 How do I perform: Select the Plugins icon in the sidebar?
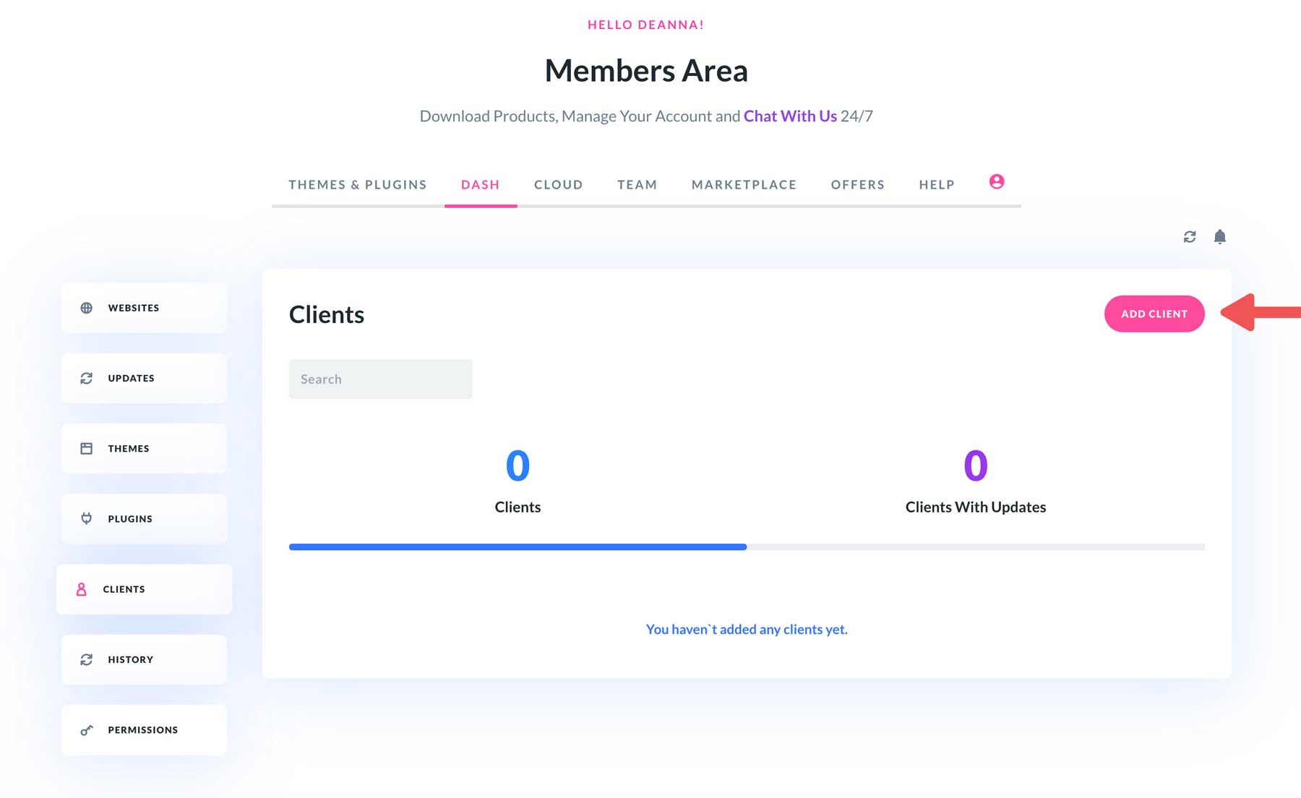tap(87, 518)
